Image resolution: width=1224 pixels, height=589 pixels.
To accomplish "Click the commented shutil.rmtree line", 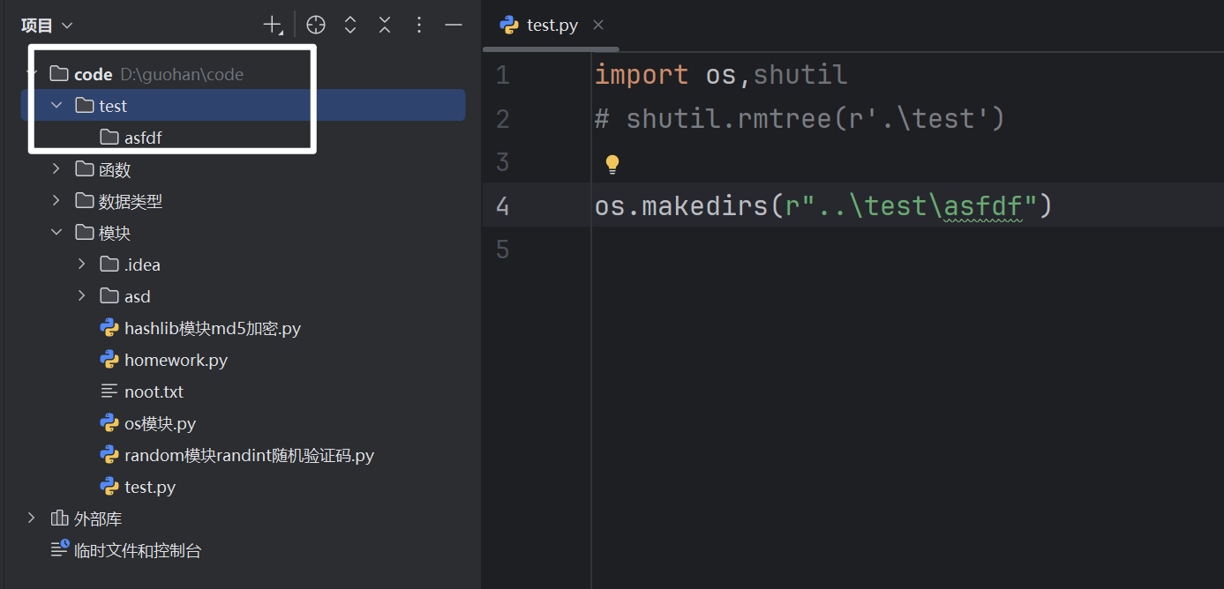I will click(x=800, y=118).
